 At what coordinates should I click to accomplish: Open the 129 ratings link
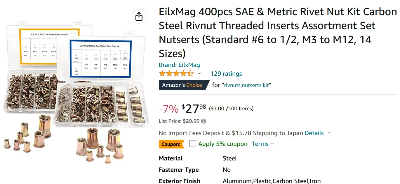coord(226,74)
